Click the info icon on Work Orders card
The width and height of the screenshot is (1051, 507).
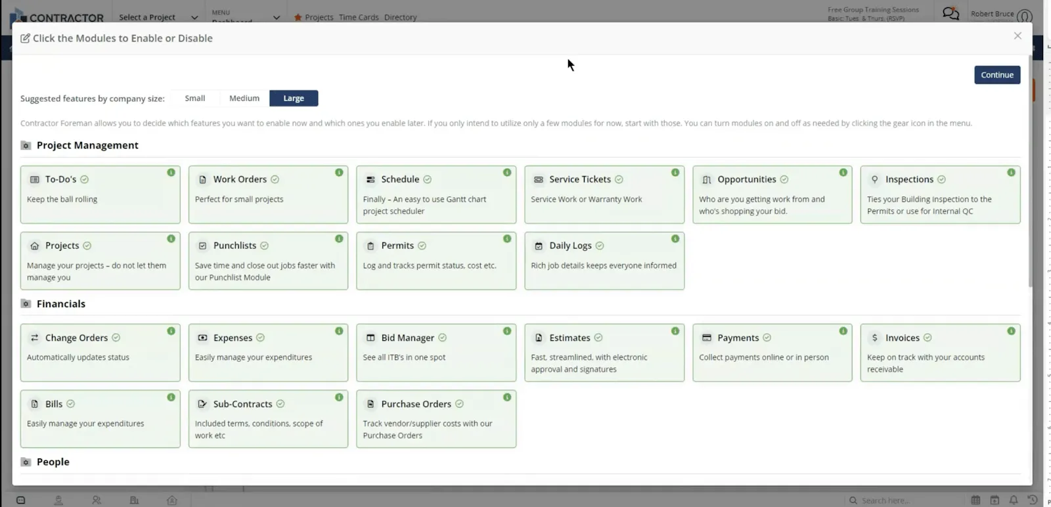tap(339, 173)
